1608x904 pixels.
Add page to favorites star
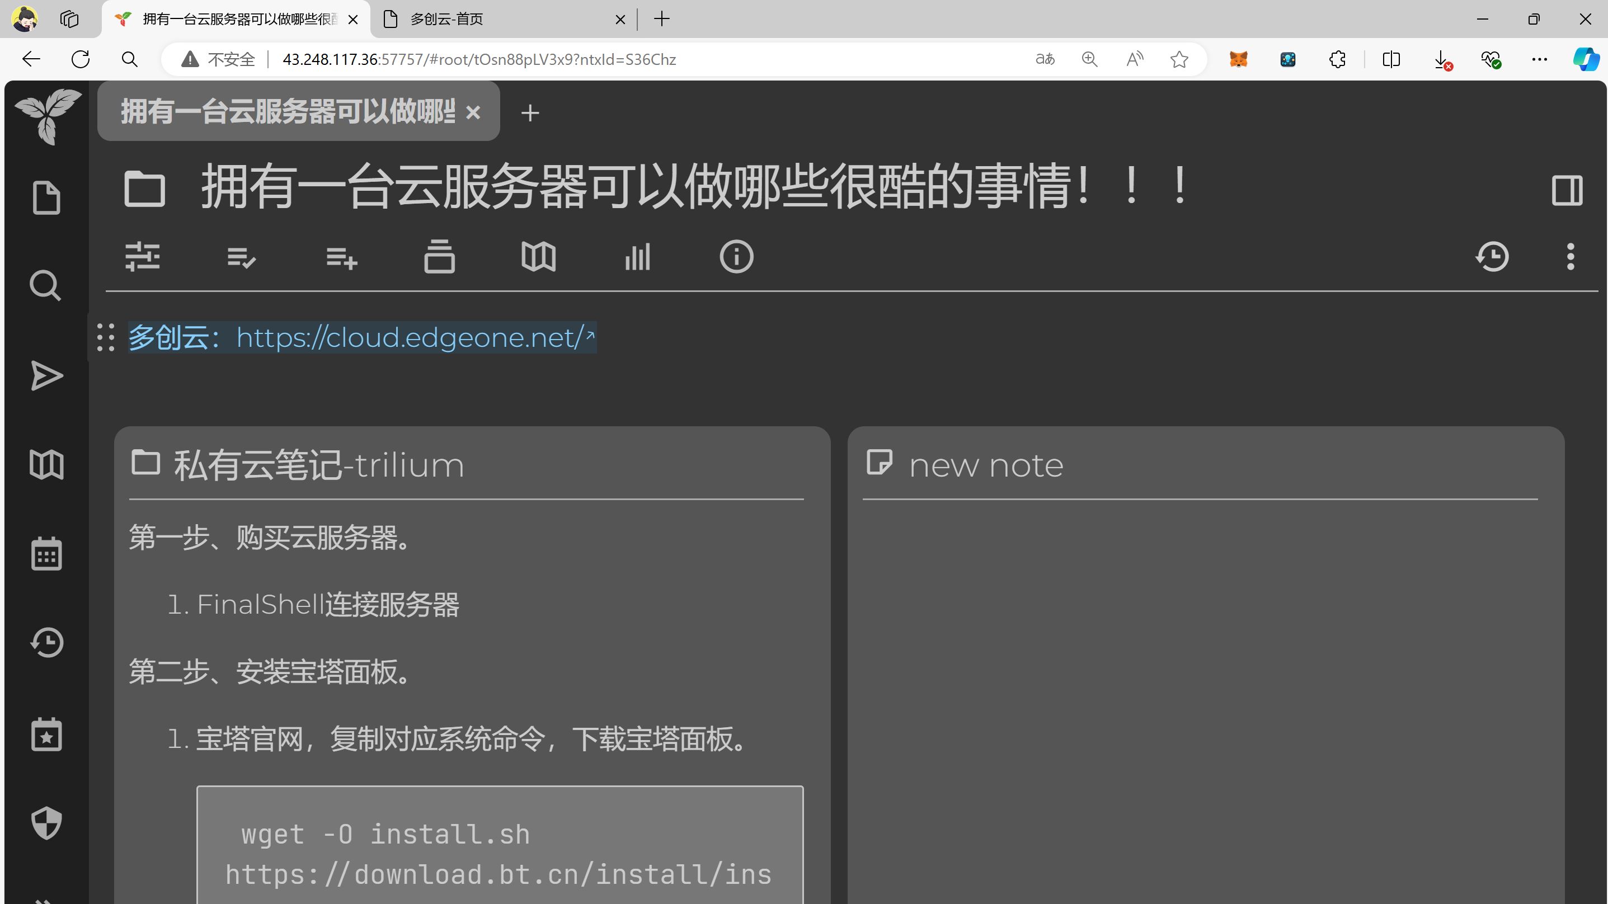click(x=1179, y=59)
